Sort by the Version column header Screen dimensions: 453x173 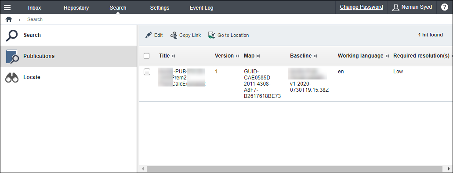(x=224, y=56)
